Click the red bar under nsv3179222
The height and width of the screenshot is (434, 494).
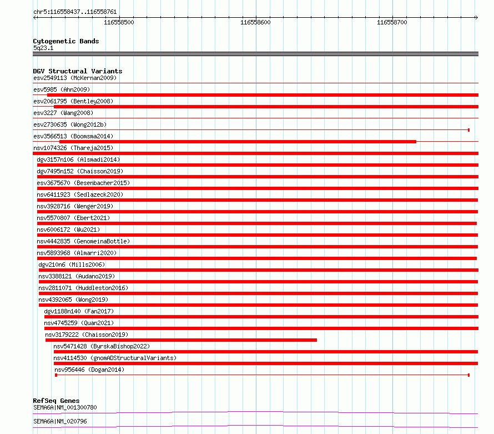181,340
